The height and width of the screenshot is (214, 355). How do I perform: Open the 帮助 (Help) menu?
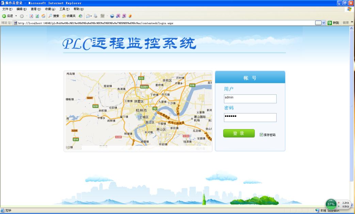pyautogui.click(x=79, y=9)
